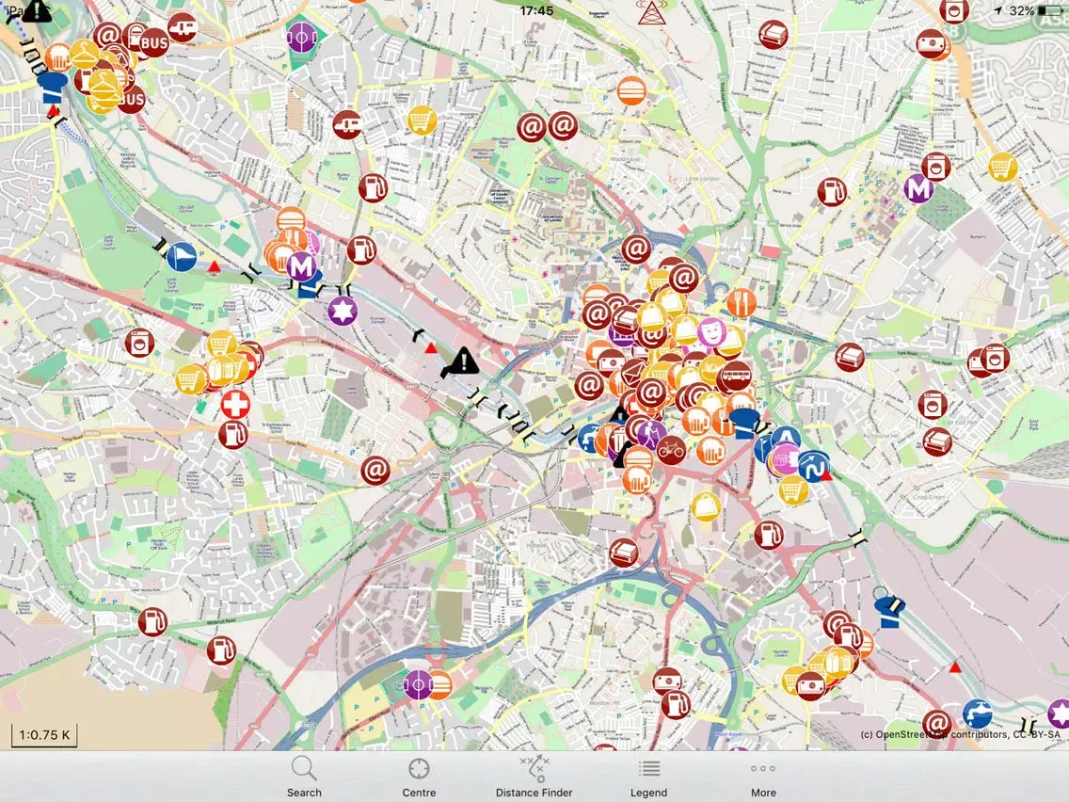Tap the fully visible purple star marker
This screenshot has width=1069, height=802.
click(343, 311)
